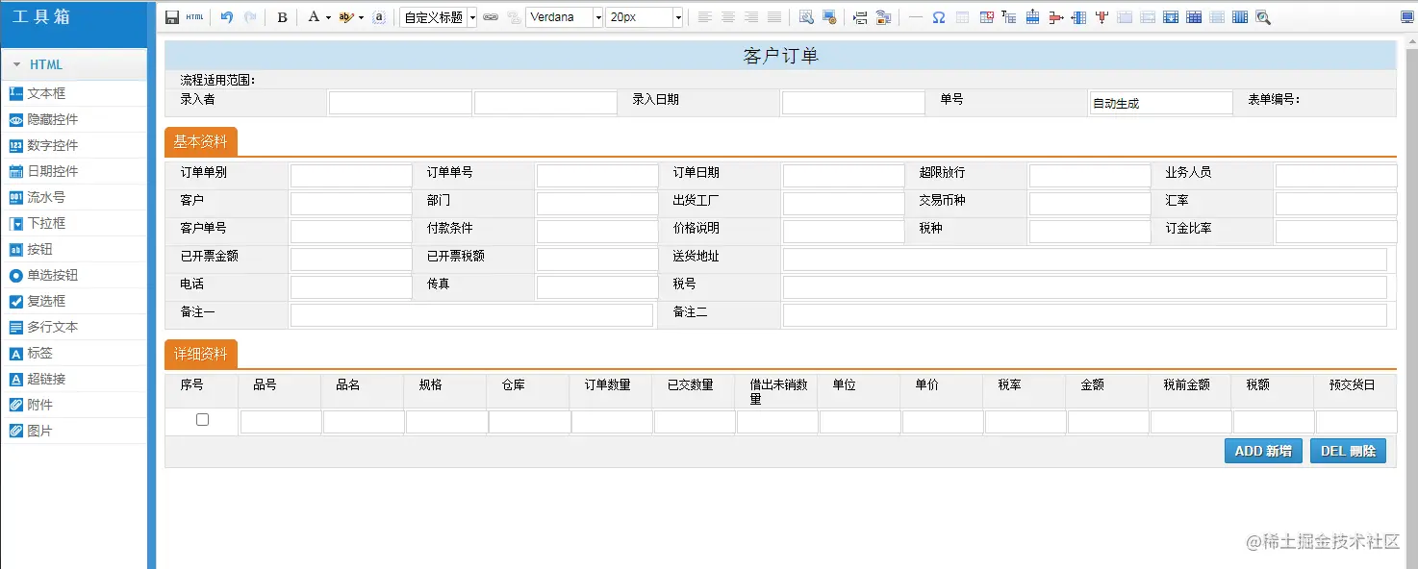This screenshot has height=569, width=1418.
Task: Redo the last undone edit
Action: coord(250,17)
